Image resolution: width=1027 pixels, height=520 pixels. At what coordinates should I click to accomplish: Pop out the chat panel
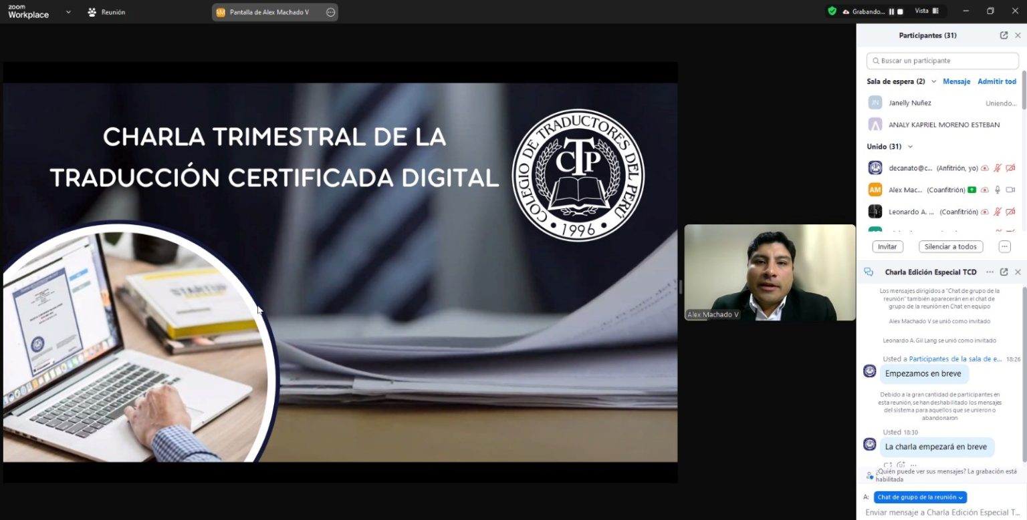1004,272
